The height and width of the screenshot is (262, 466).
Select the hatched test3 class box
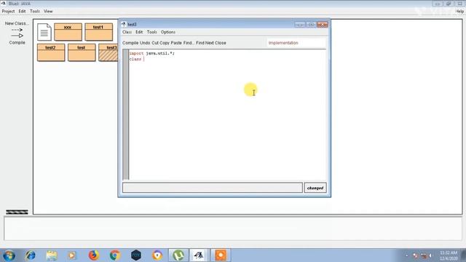pyautogui.click(x=108, y=52)
